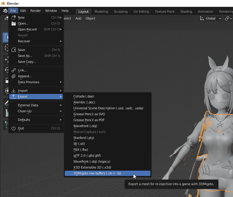Open the Help menu
Image resolution: width=233 pixels, height=197 pixels.
(x=65, y=11)
